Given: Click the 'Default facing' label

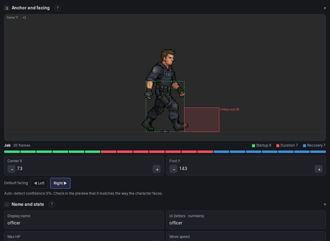Looking at the screenshot, I should coord(16,183).
